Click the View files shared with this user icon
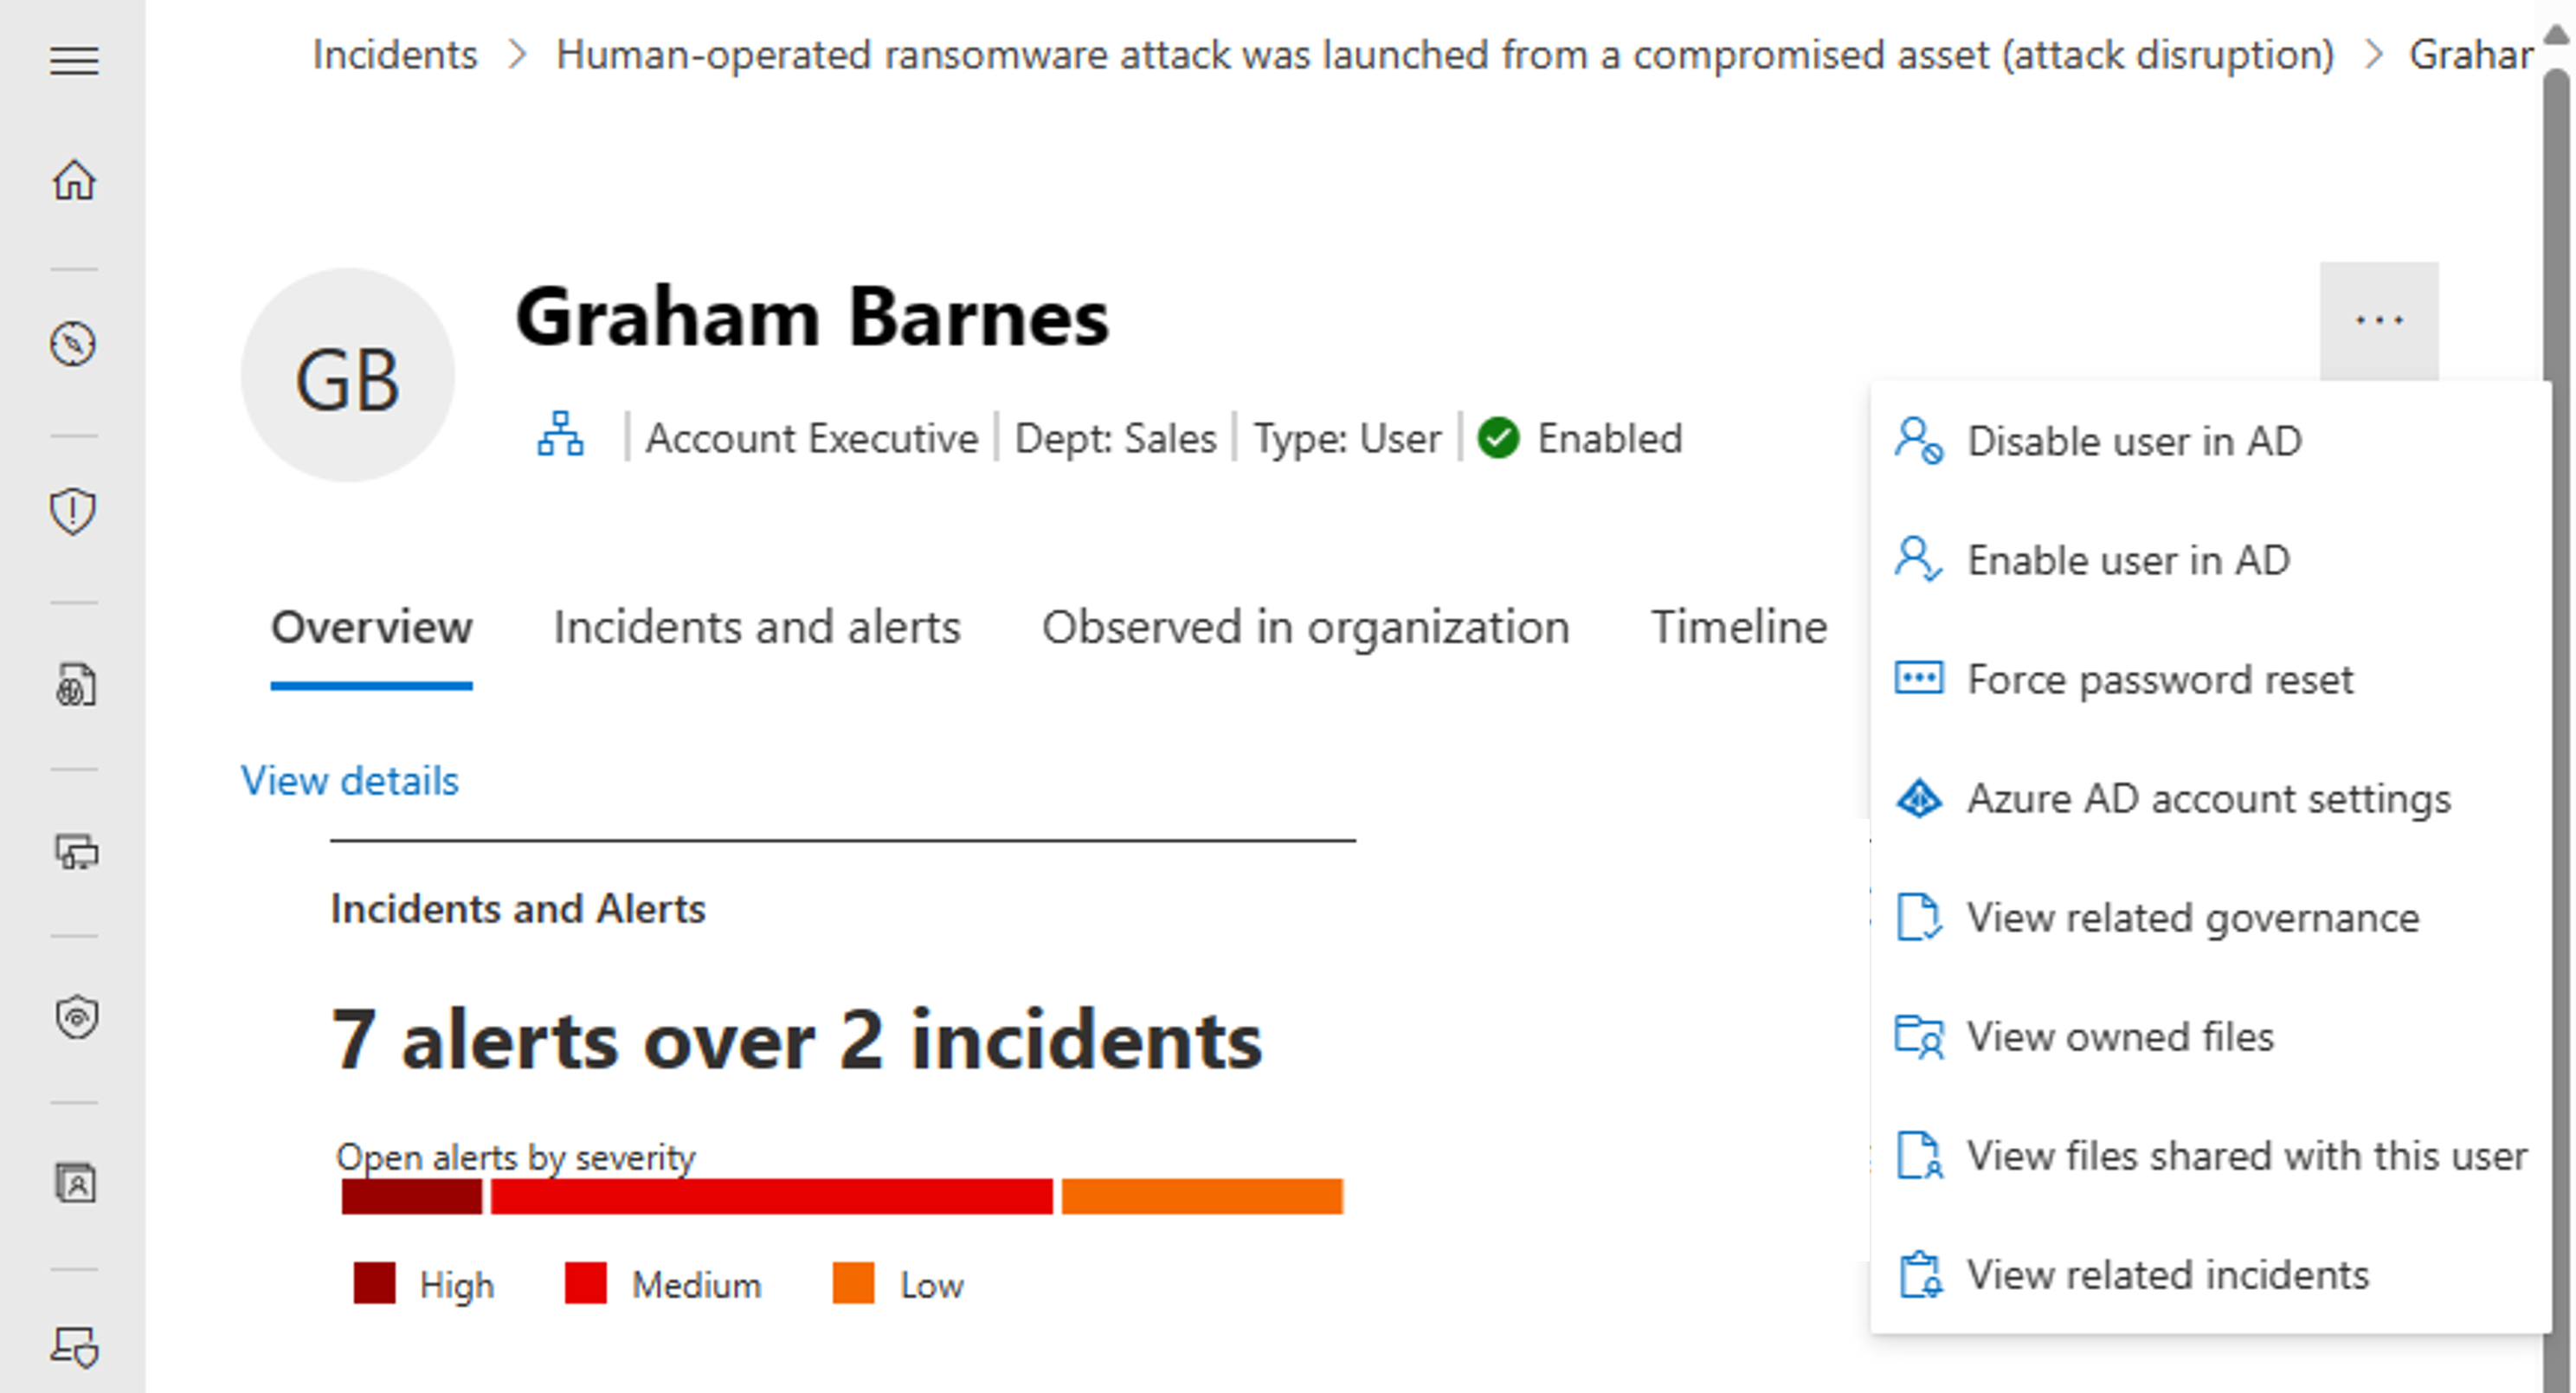 click(1921, 1155)
